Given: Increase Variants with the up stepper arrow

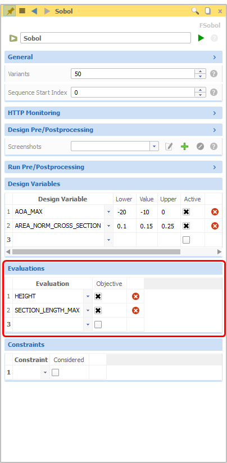Looking at the screenshot, I should (x=200, y=72).
